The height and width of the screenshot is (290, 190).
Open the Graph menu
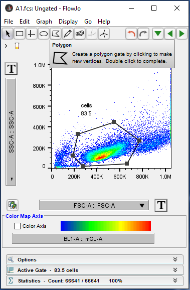point(44,22)
